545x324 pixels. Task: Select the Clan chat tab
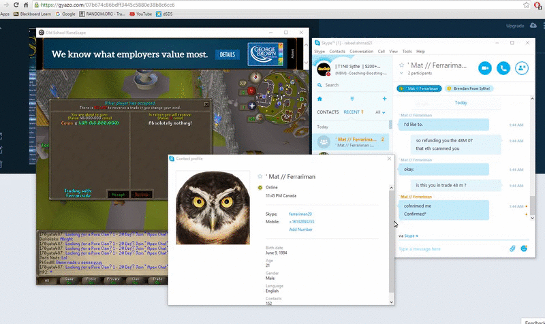tap(135, 280)
